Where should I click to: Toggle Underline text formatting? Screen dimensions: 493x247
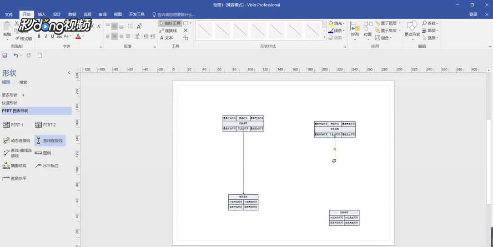point(52,36)
